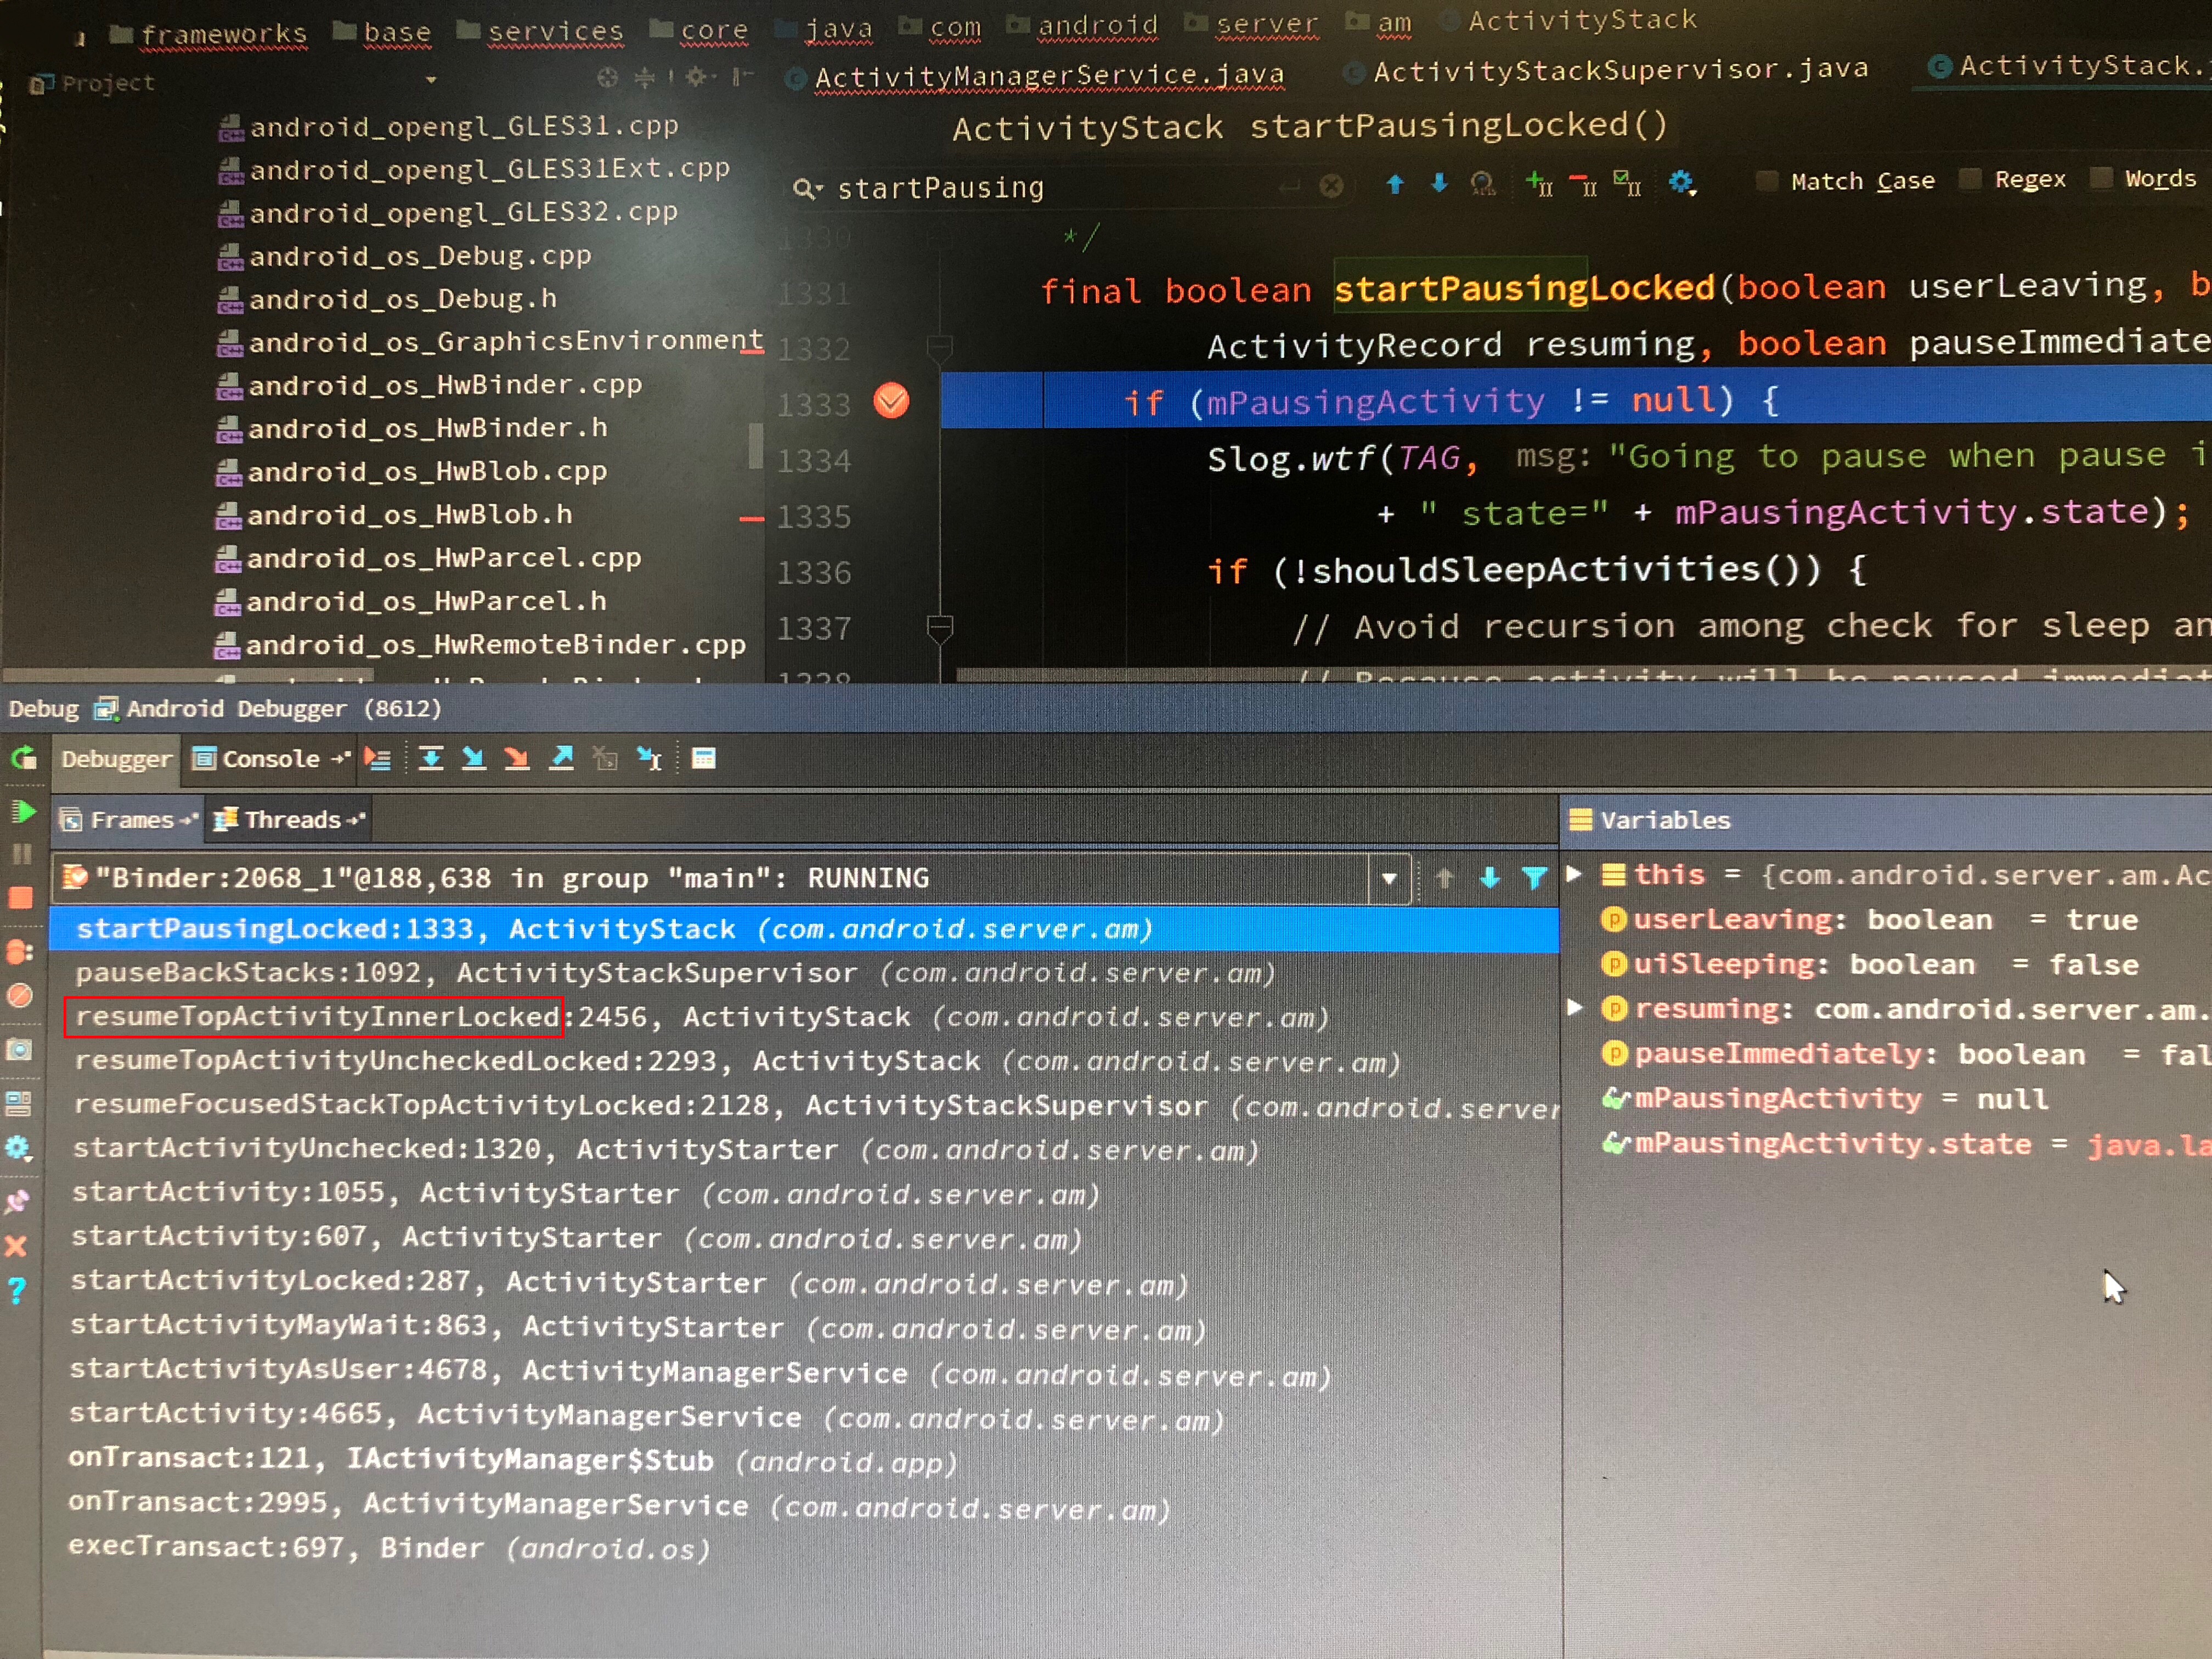Go to previous search occurrence arrow

[1395, 184]
